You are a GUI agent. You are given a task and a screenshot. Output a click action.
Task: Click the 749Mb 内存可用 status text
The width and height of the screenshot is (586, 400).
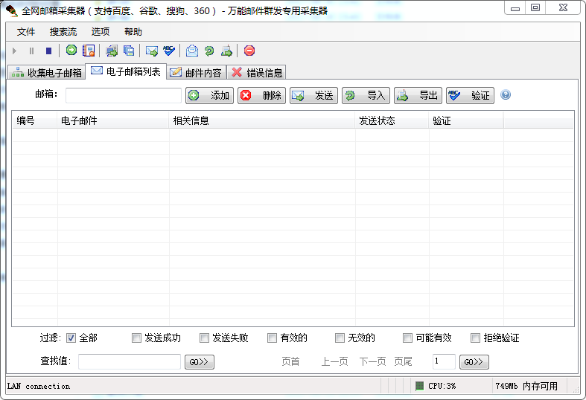click(x=526, y=386)
